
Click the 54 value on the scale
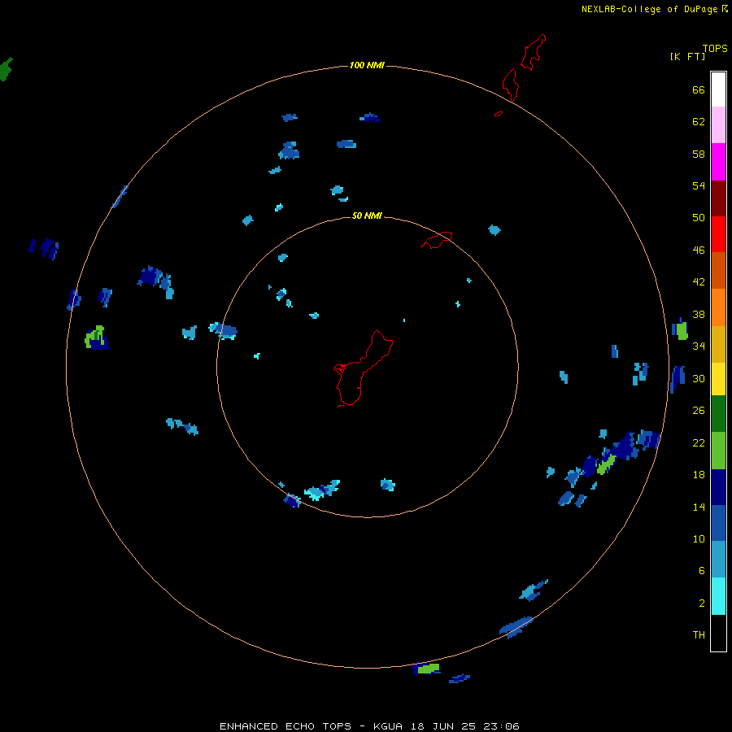pyautogui.click(x=699, y=185)
